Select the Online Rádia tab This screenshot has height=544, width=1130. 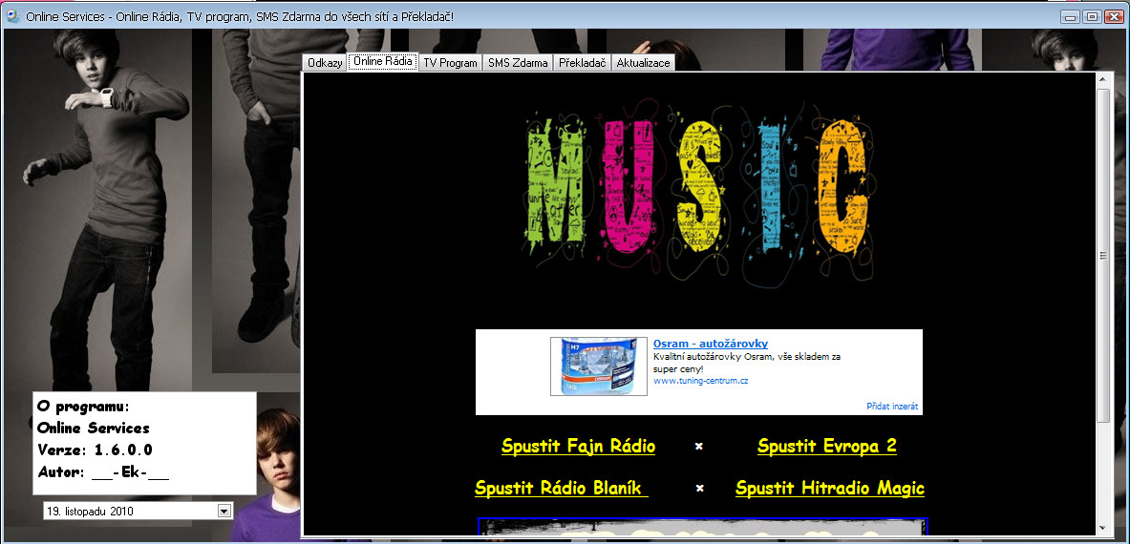383,62
